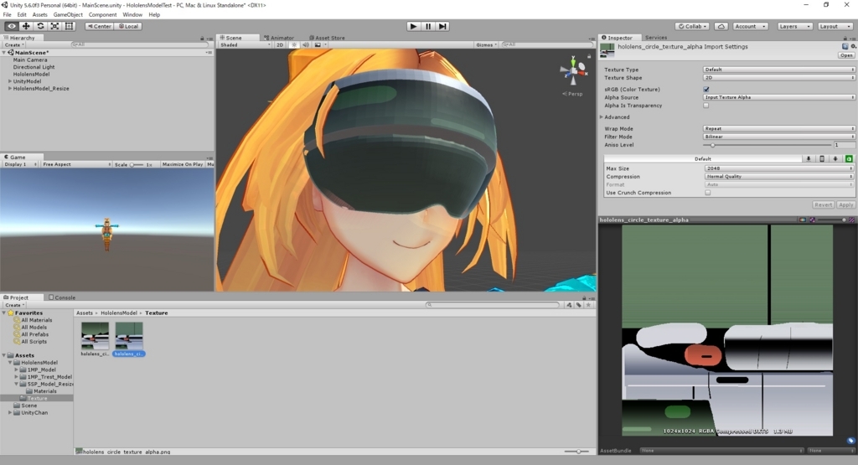This screenshot has height=465, width=858.
Task: Click the asset label tag icon
Action: [x=850, y=441]
